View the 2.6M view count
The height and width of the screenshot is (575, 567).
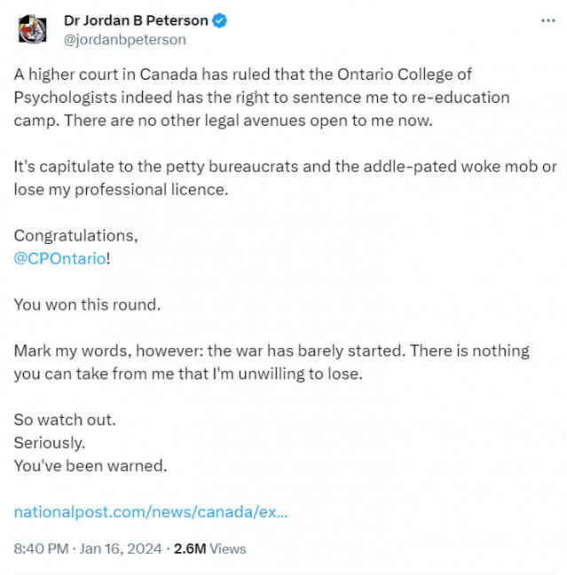click(x=190, y=549)
